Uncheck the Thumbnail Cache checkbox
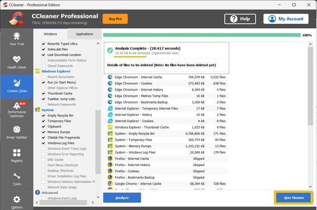 pyautogui.click(x=43, y=93)
